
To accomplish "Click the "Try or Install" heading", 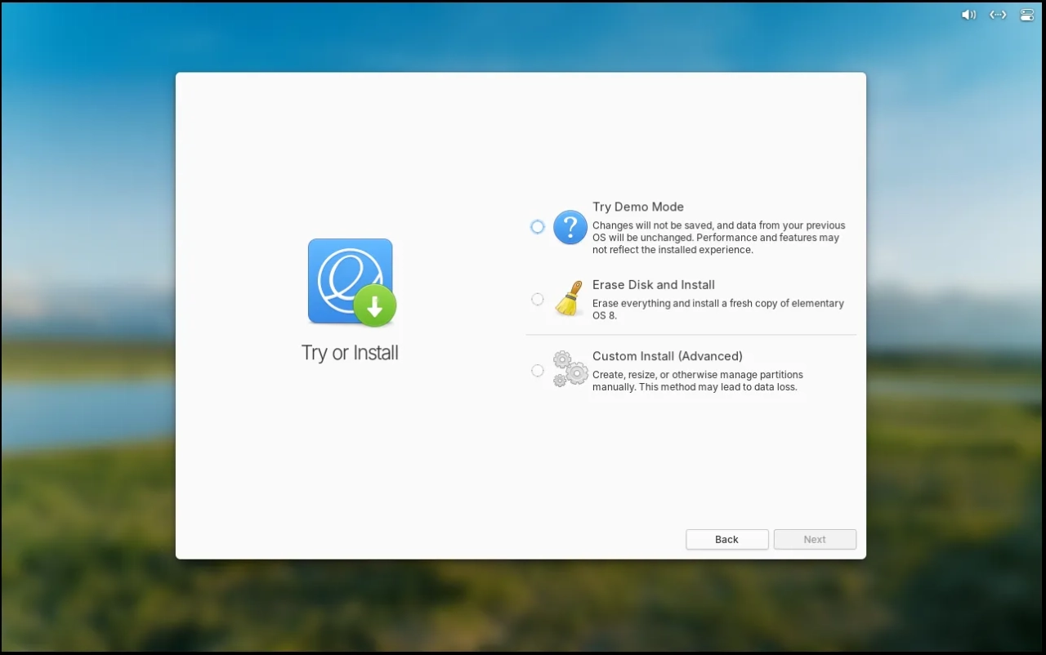I will [350, 353].
